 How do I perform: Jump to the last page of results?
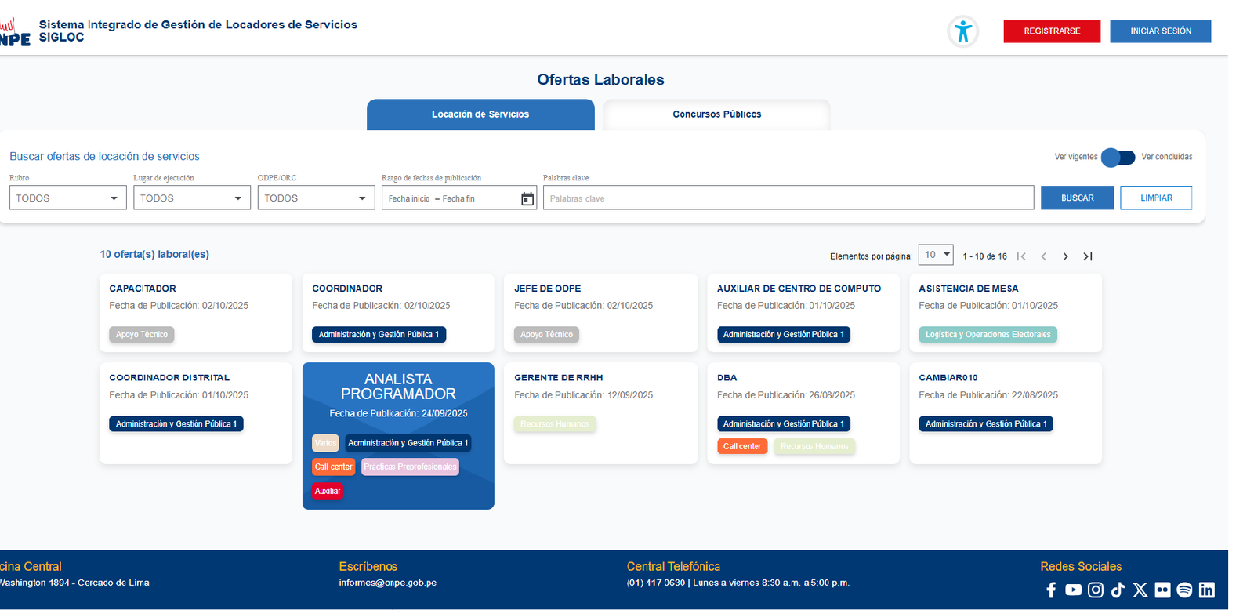click(1088, 256)
